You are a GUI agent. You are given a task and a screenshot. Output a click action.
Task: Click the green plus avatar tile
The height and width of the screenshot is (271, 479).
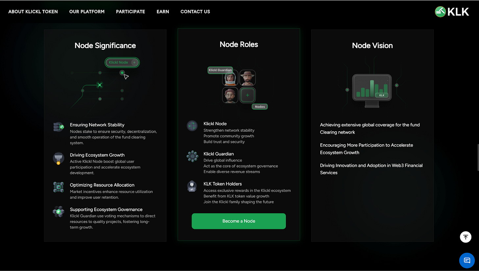click(247, 95)
